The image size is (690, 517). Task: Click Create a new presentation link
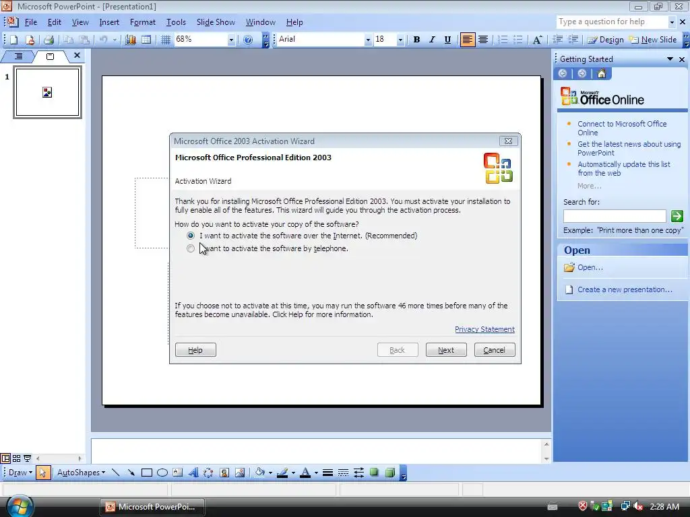pos(625,289)
